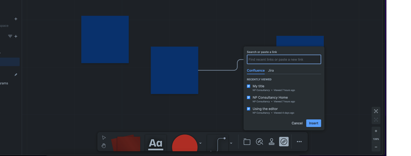411x156 pixels.
Task: Open the shape options chevron beside circle
Action: click(x=200, y=143)
